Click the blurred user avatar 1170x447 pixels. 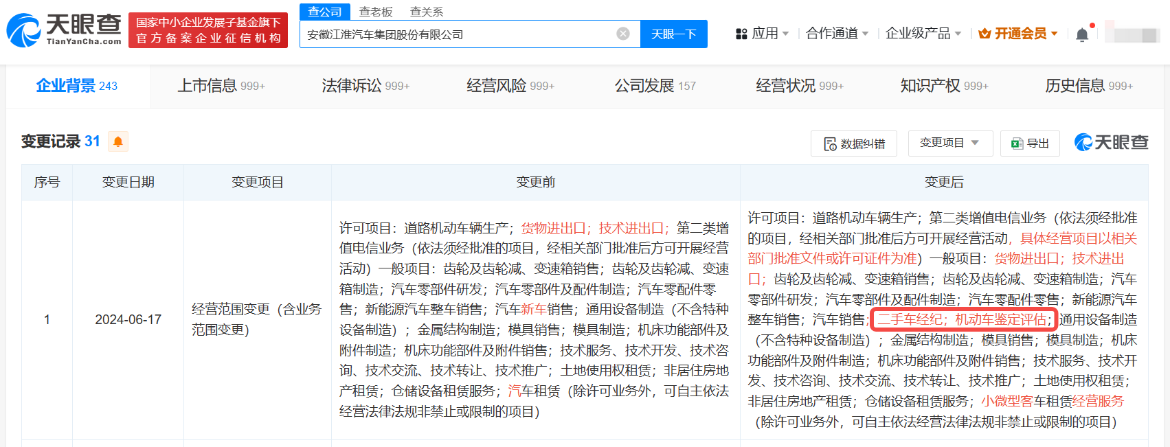coord(1133,34)
